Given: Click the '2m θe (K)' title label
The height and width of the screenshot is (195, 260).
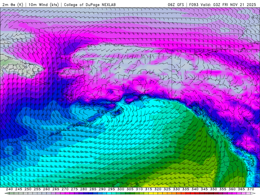Looking at the screenshot, I should [x=13, y=5].
